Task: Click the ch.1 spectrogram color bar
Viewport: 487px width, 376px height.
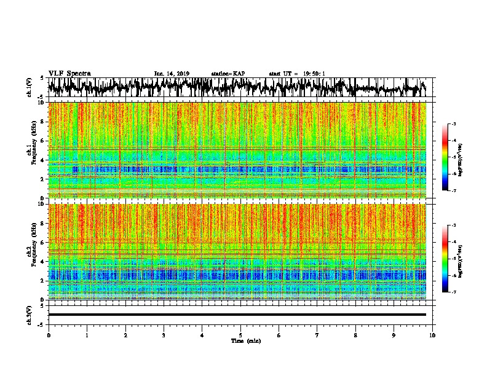Action: (445, 157)
